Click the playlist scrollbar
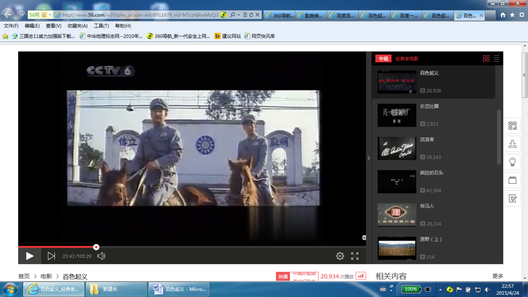The height and width of the screenshot is (297, 528). point(499,137)
